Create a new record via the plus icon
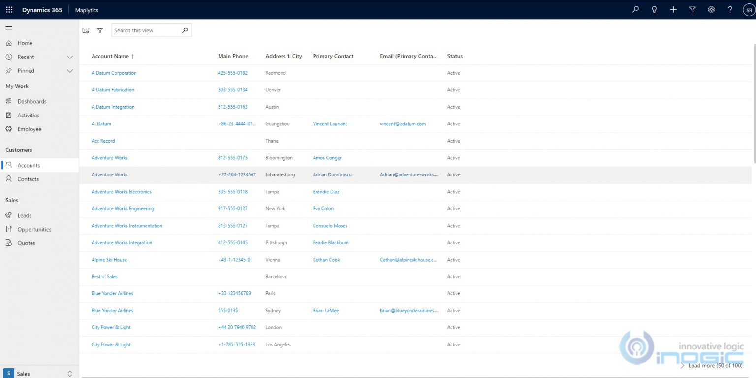756x378 pixels. pyautogui.click(x=673, y=9)
